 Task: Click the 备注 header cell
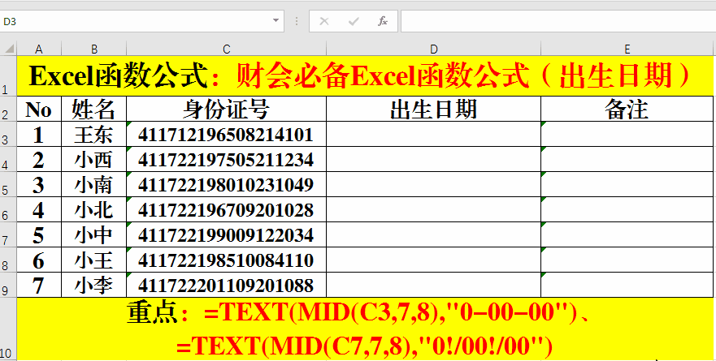pyautogui.click(x=627, y=109)
